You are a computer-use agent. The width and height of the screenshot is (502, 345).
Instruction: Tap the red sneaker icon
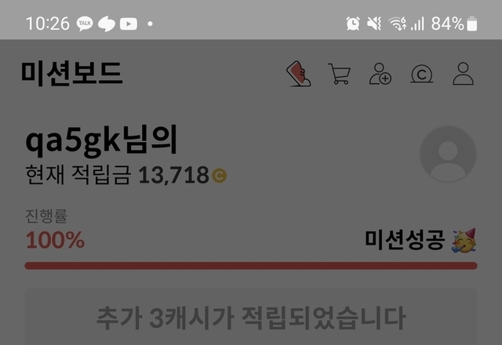point(298,74)
